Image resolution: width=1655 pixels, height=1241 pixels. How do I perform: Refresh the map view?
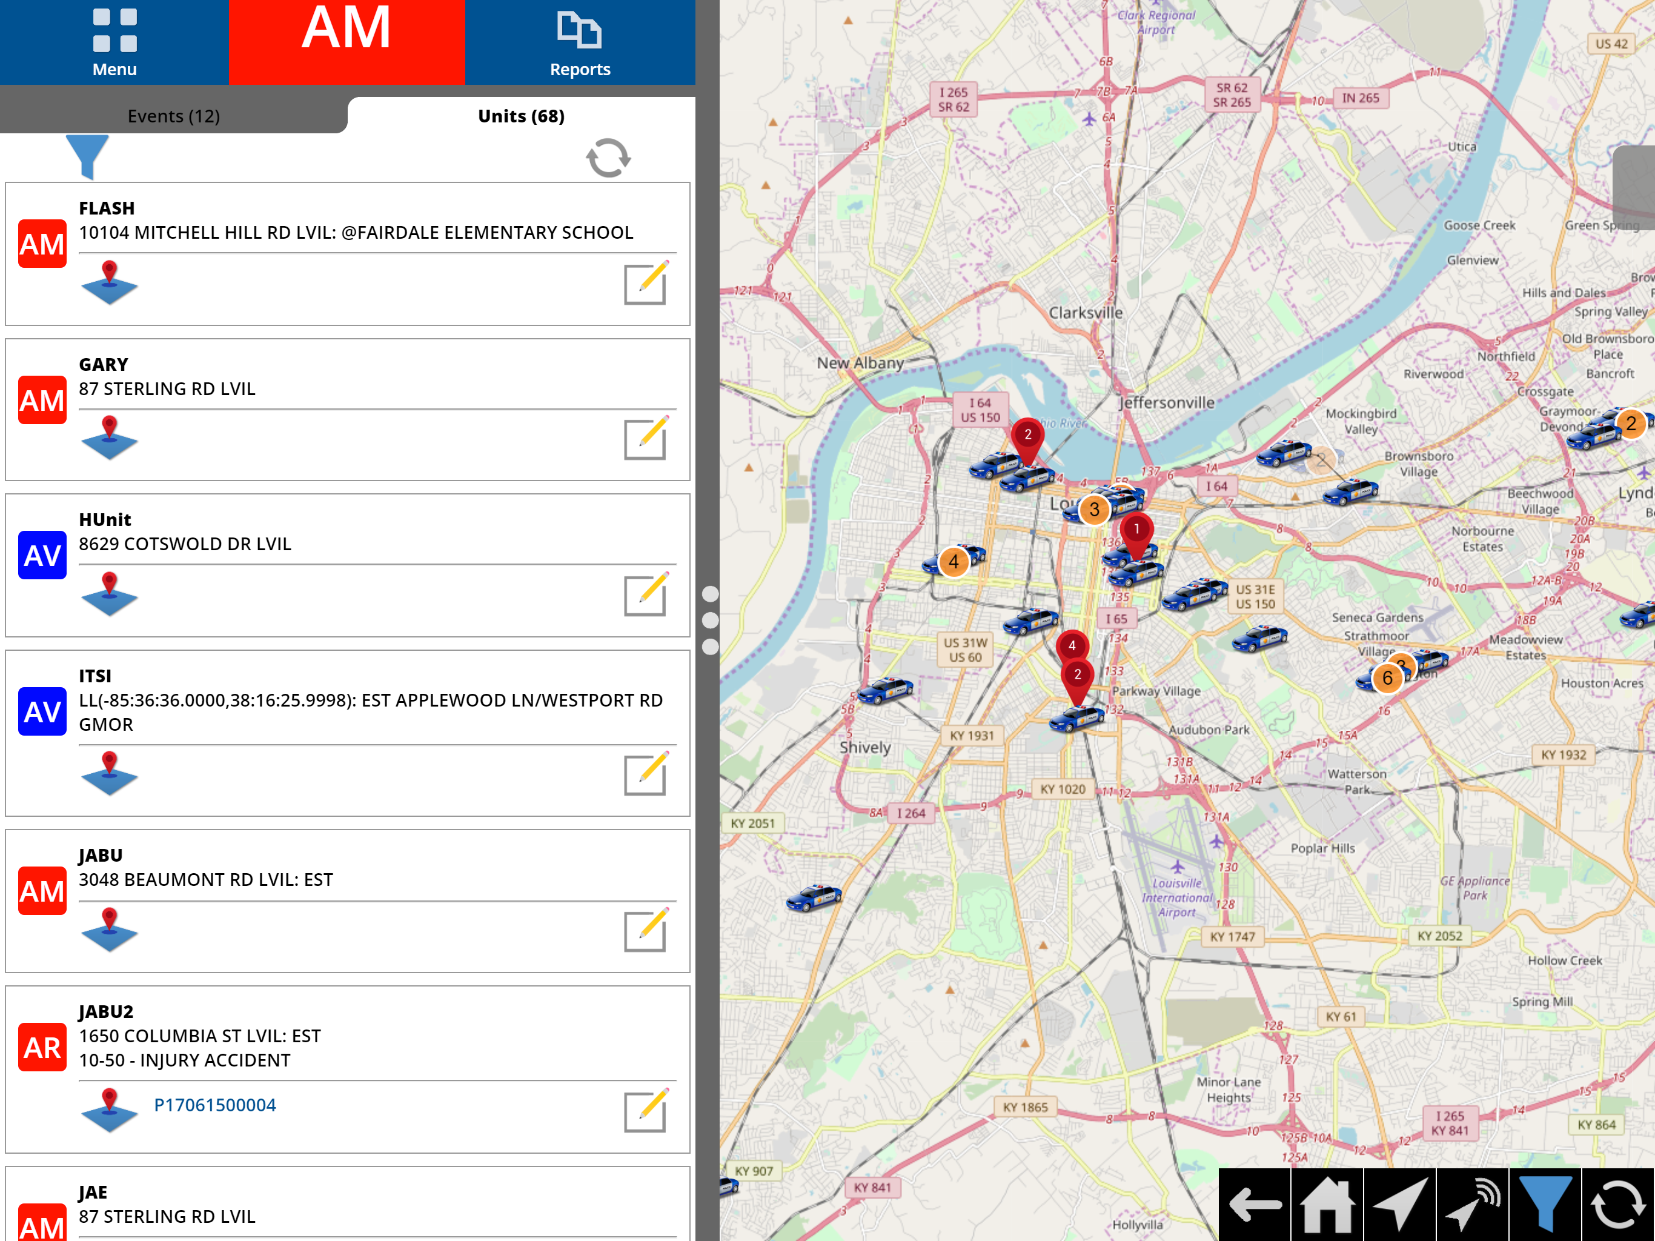(x=1618, y=1204)
